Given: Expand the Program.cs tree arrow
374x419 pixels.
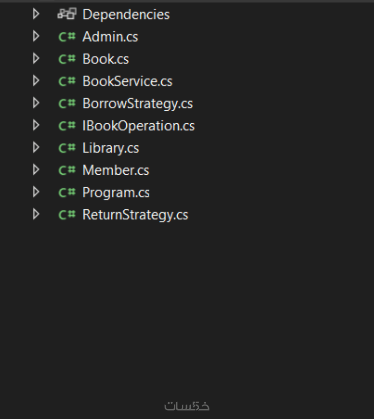Looking at the screenshot, I should [x=36, y=192].
